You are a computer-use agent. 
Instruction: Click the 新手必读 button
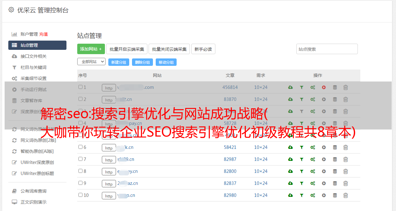click(203, 49)
